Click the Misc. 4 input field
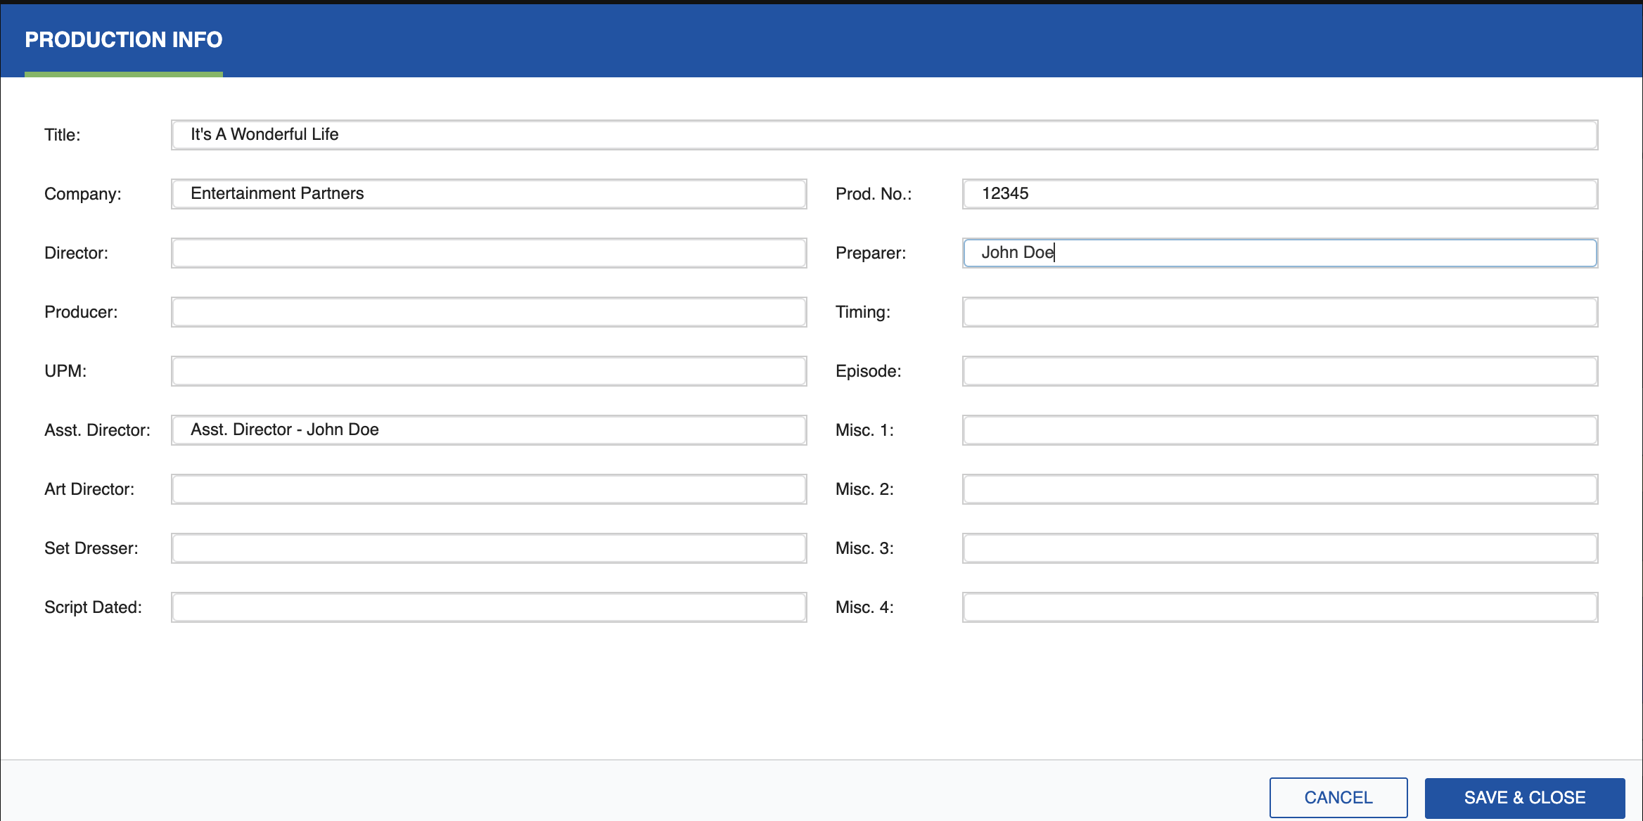The width and height of the screenshot is (1643, 821). [x=1279, y=607]
